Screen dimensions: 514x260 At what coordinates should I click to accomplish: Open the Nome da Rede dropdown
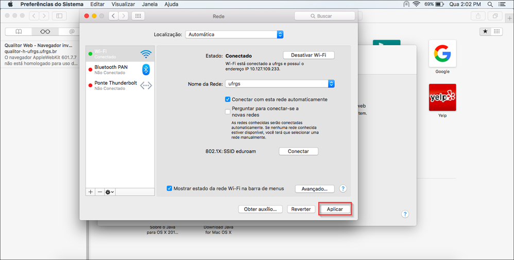[x=280, y=84]
